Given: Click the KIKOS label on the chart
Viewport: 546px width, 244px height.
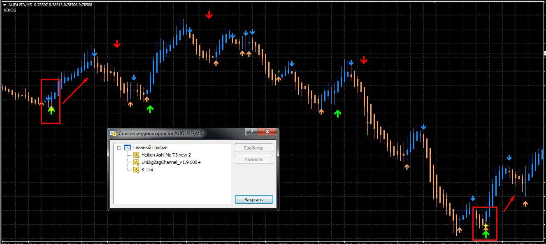Looking at the screenshot, I should 10,10.
